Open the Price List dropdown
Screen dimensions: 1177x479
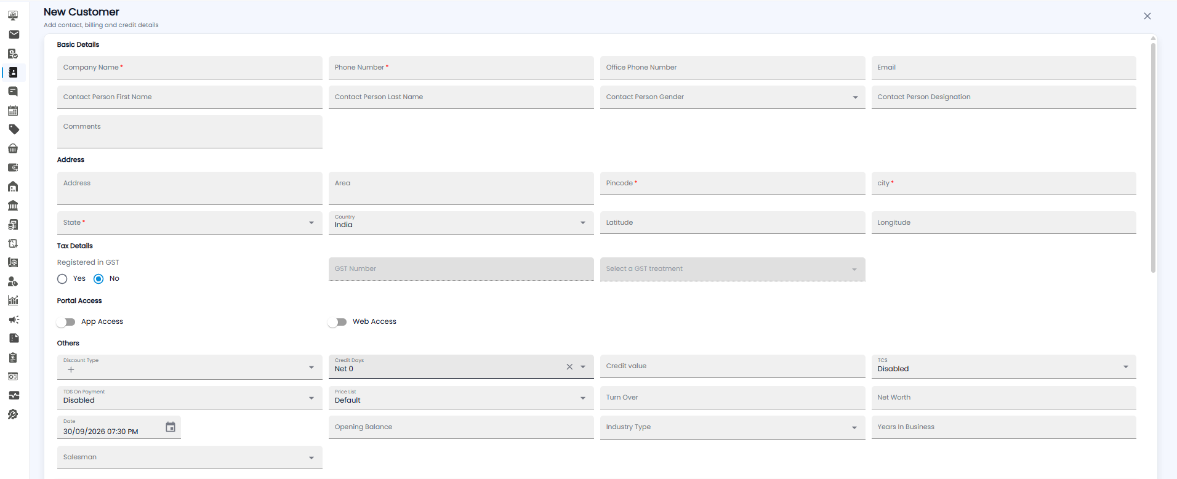coord(461,398)
